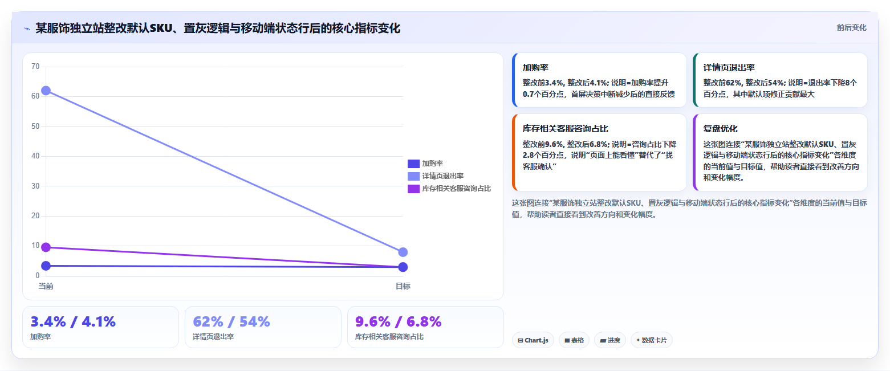Click the 当前 x-axis label
890x371 pixels.
coord(46,286)
